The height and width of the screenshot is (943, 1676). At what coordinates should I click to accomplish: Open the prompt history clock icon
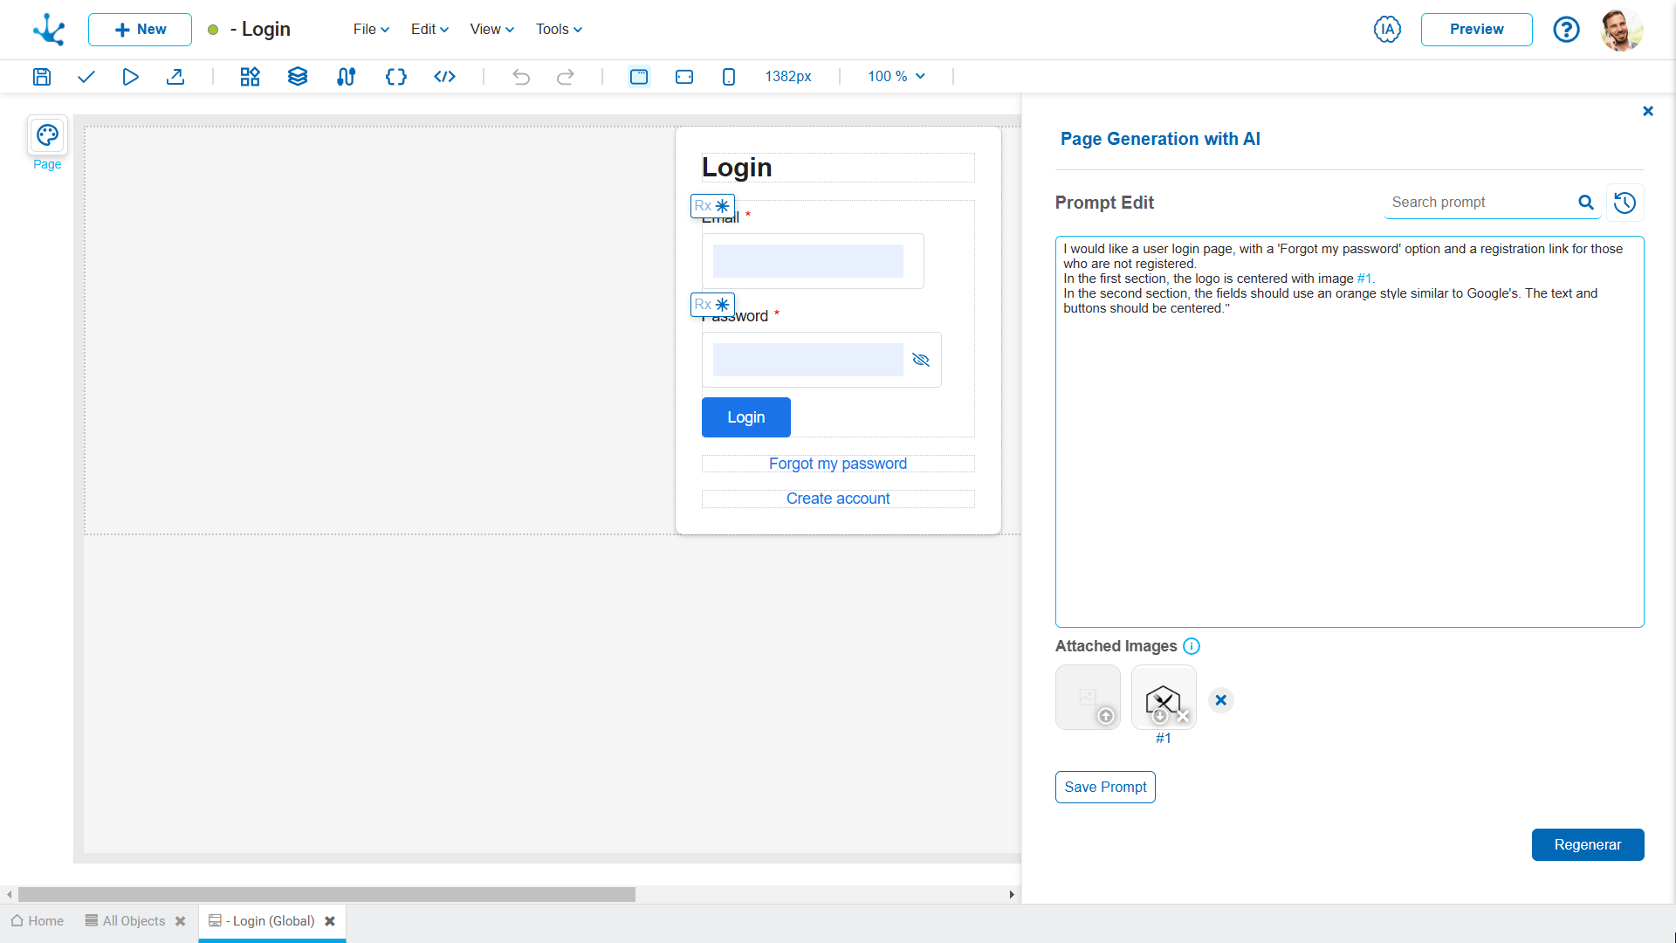coord(1624,203)
